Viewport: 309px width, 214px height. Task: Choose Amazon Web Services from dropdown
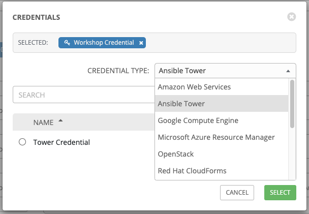click(x=222, y=87)
